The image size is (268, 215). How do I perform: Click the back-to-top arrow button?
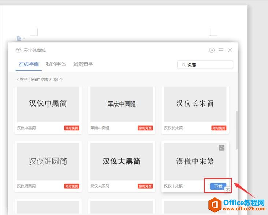tap(228, 189)
